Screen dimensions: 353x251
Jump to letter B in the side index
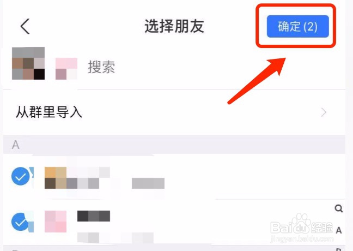coord(339,249)
